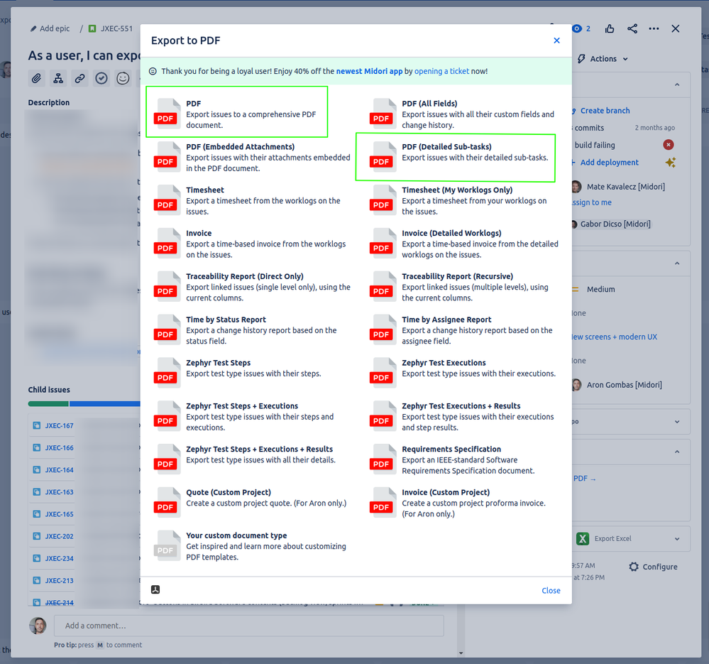Click the red build failing status icon
Screen dimensions: 709x664
(x=668, y=145)
